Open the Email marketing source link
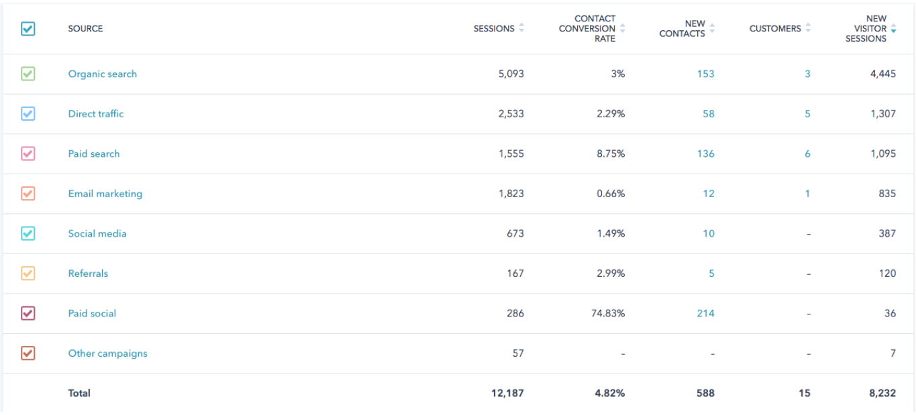The height and width of the screenshot is (415, 916). pyautogui.click(x=105, y=194)
